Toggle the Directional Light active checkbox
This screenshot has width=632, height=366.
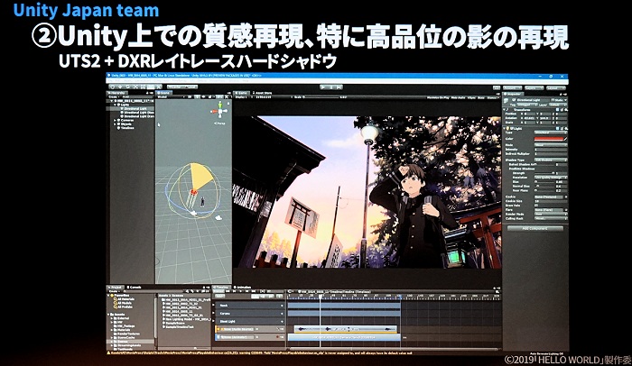514,100
